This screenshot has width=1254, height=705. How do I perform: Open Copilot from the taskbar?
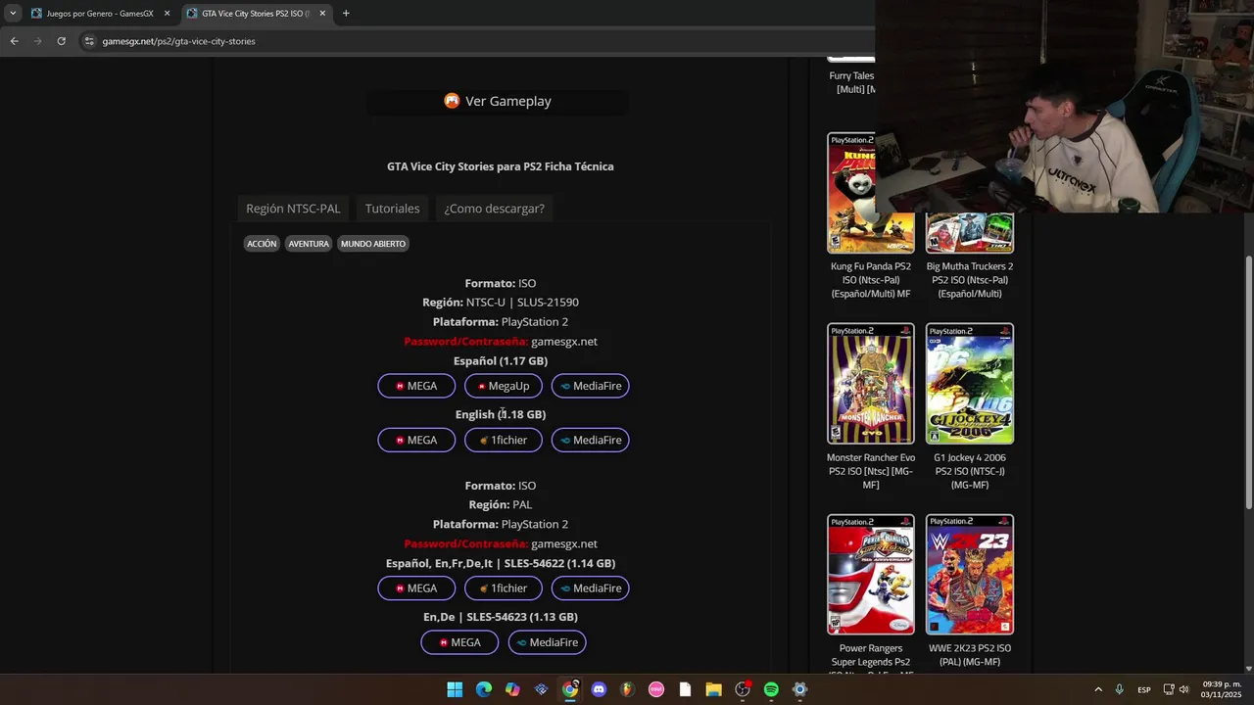[512, 689]
